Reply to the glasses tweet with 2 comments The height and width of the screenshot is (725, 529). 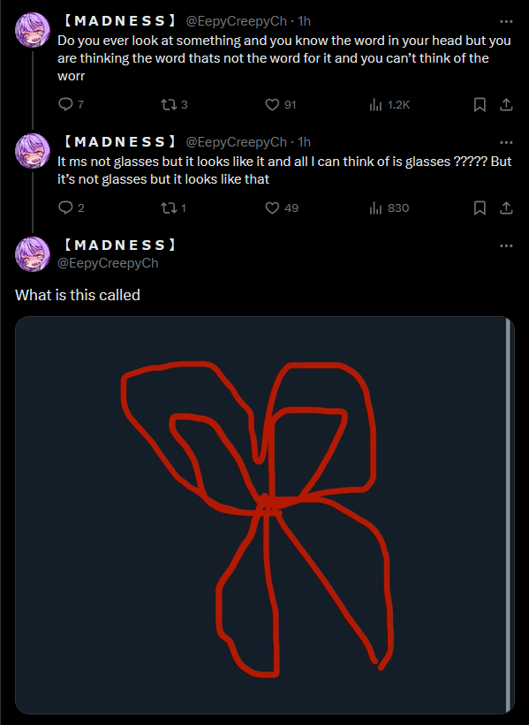click(72, 208)
